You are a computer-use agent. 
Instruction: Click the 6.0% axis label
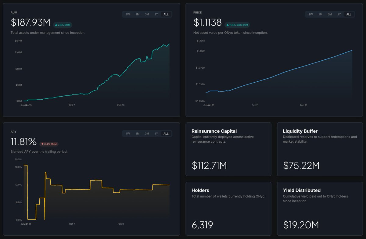[x=19, y=202]
